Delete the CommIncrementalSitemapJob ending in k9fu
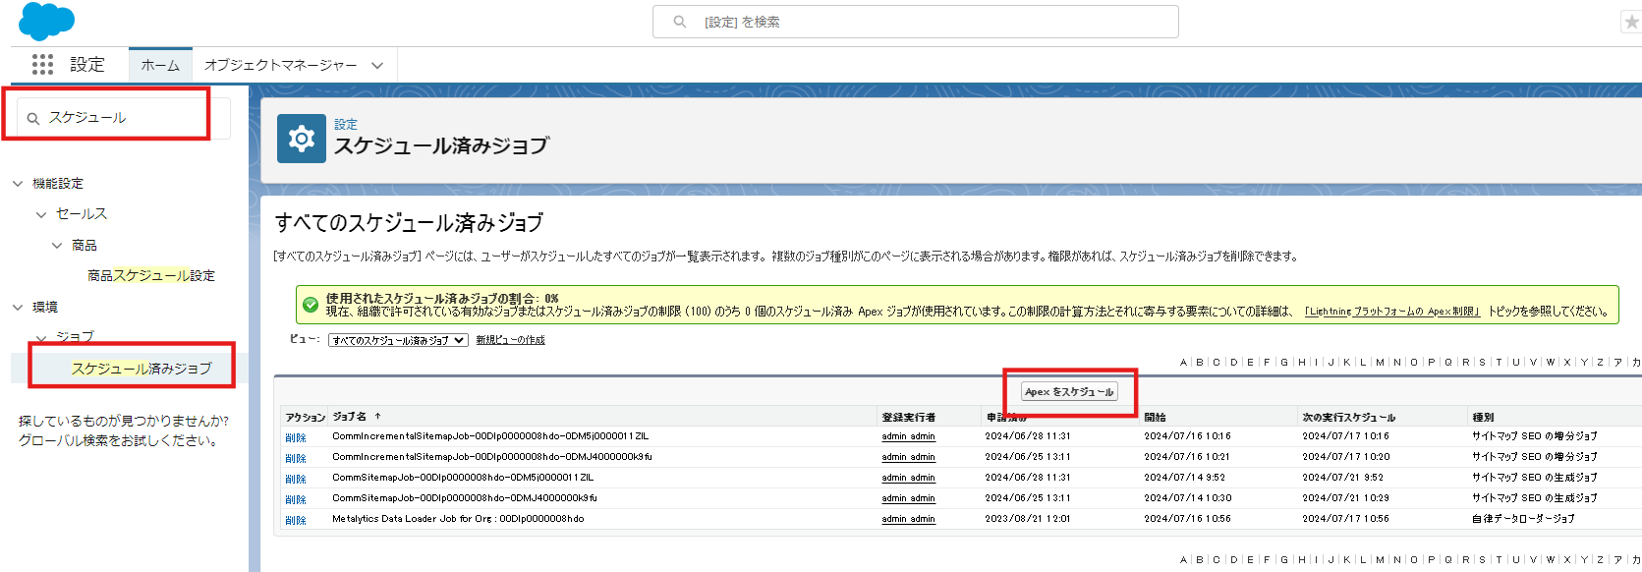Image resolution: width=1642 pixels, height=572 pixels. [x=296, y=458]
